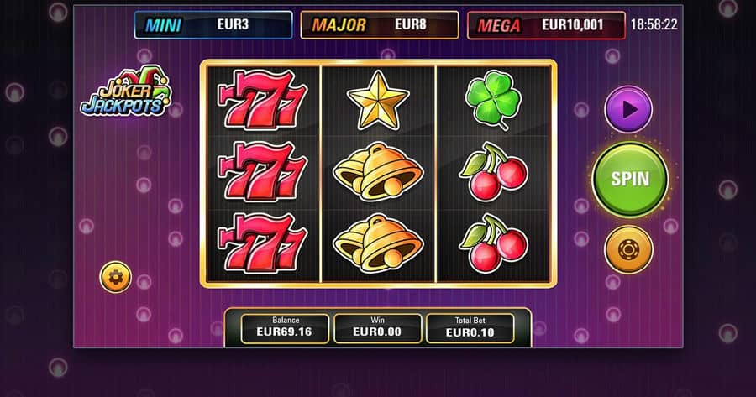The width and height of the screenshot is (756, 397).
Task: Open the MAJOR jackpot panel
Action: point(380,25)
